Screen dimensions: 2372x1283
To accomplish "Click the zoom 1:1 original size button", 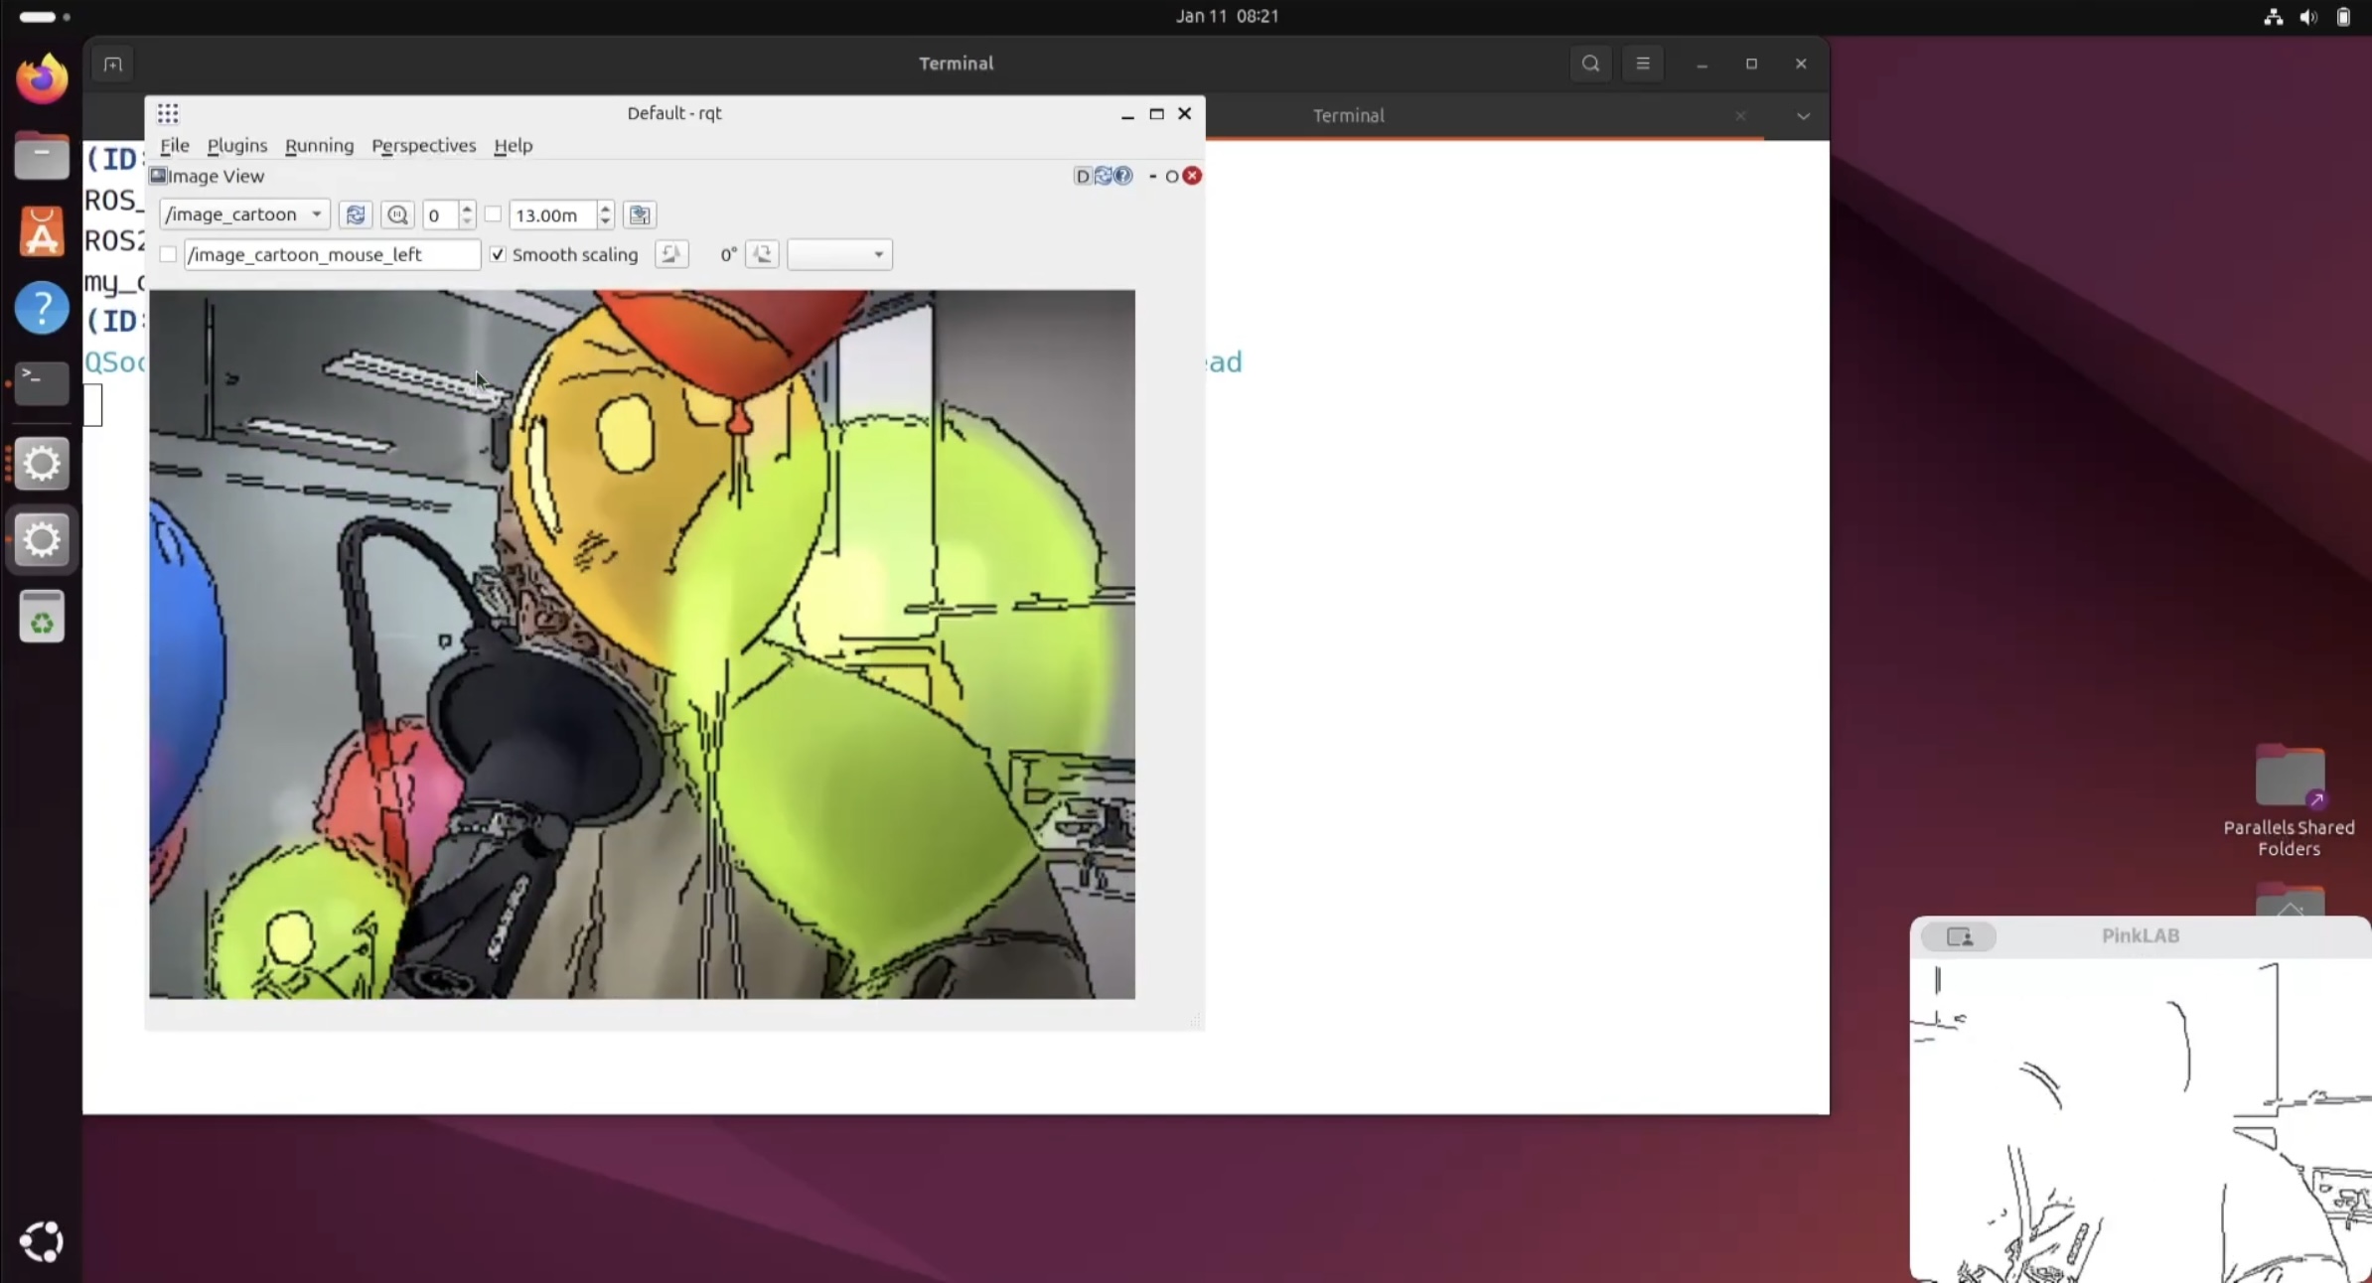I will tap(397, 214).
